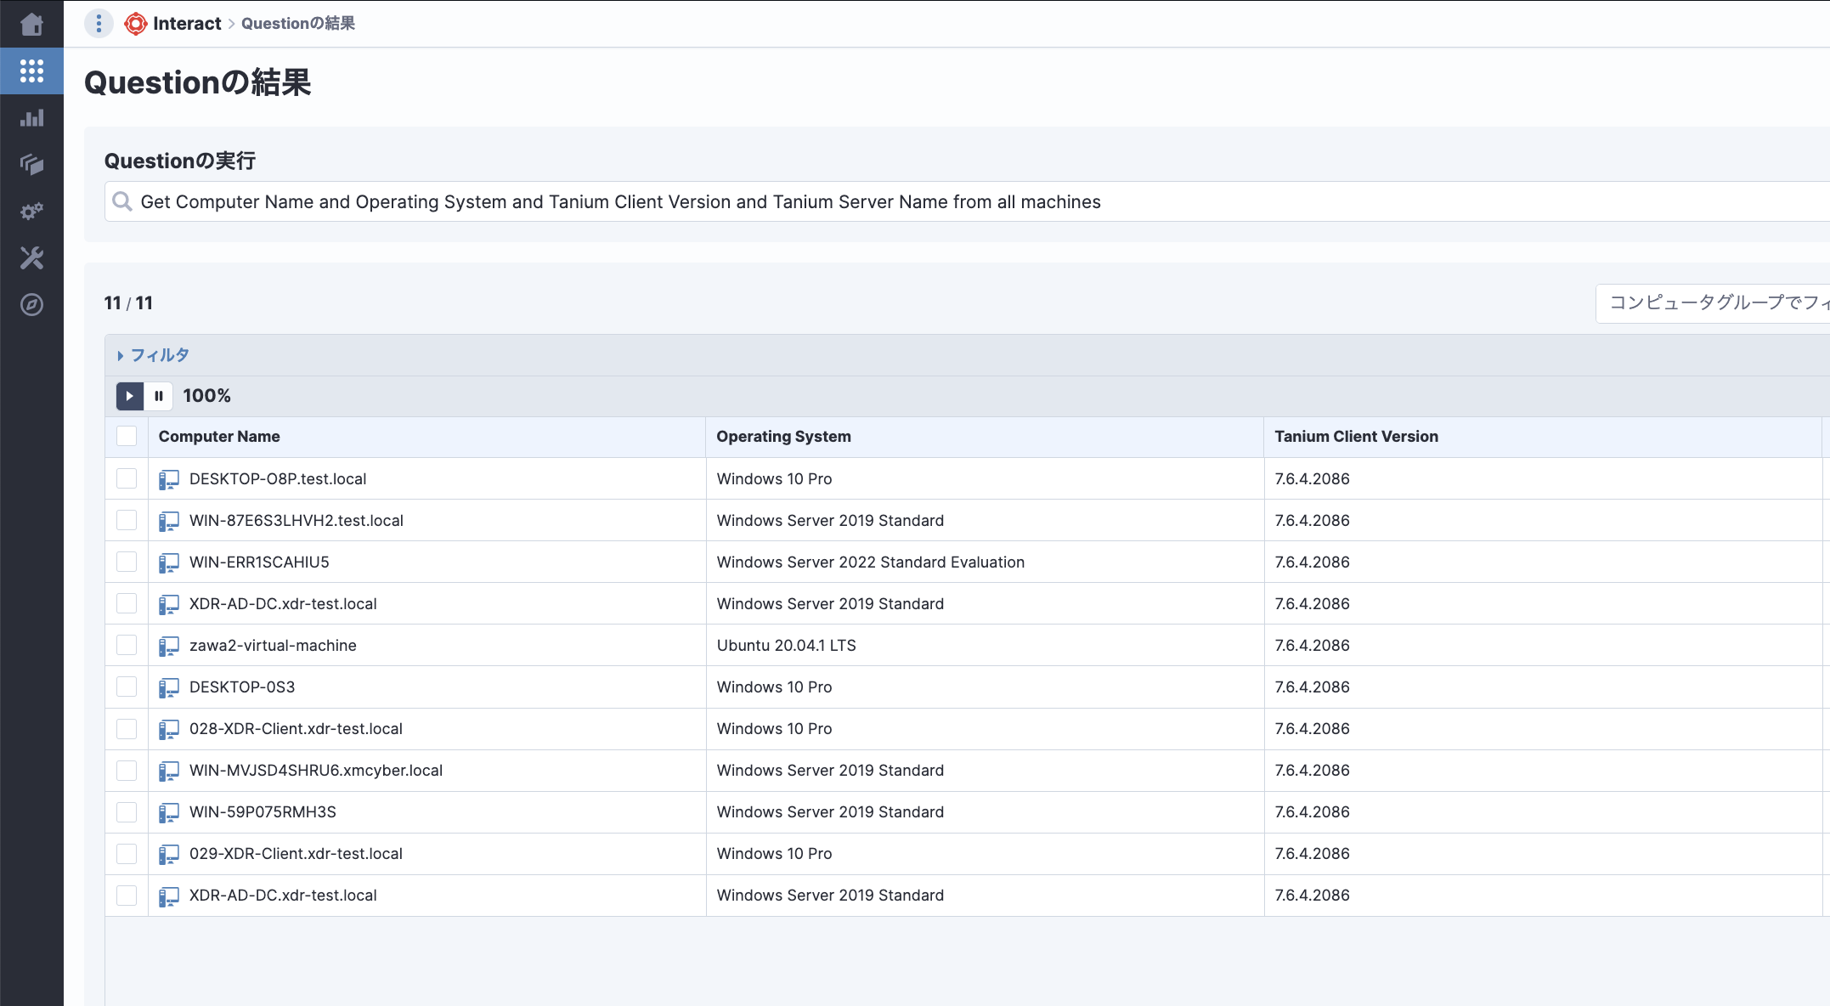Click the 100% progress indicator
The height and width of the screenshot is (1006, 1830).
pyautogui.click(x=206, y=396)
